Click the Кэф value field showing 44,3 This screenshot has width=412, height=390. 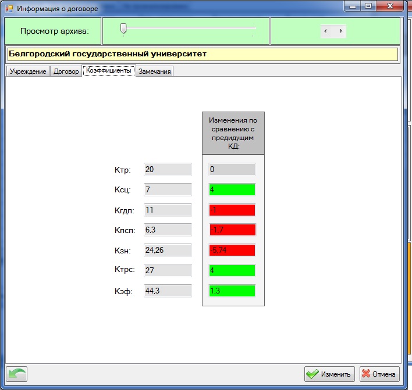[168, 291]
